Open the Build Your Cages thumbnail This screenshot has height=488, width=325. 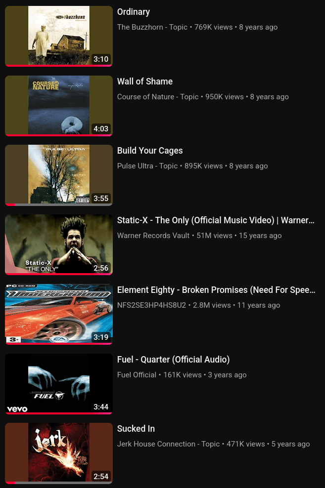click(58, 175)
